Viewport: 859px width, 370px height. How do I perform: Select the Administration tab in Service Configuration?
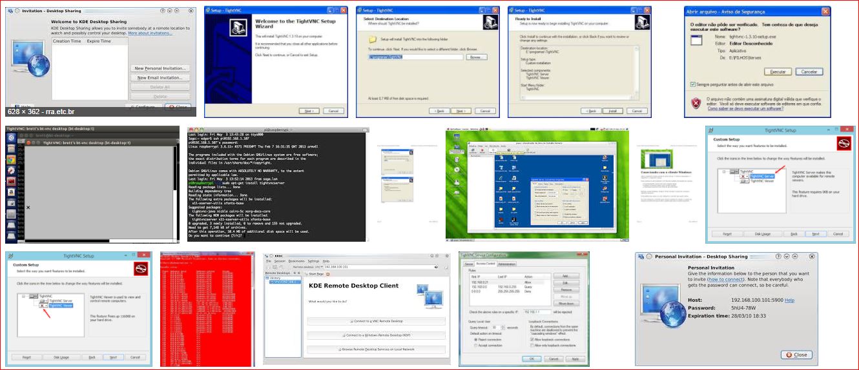tap(506, 264)
